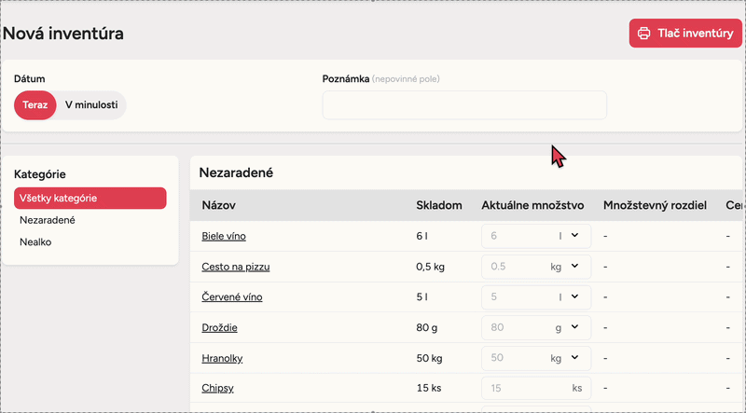Click the printer icon in Tlač inventúry
This screenshot has width=746, height=413.
643,34
